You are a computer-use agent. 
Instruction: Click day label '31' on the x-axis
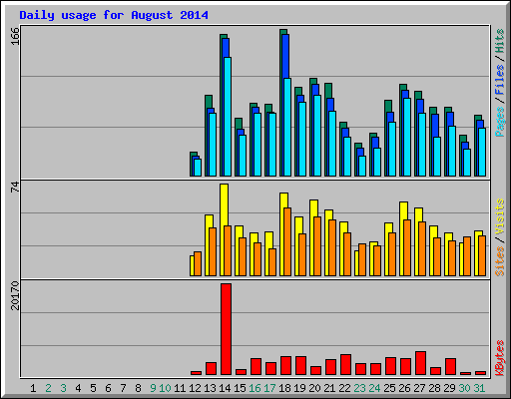[479, 388]
